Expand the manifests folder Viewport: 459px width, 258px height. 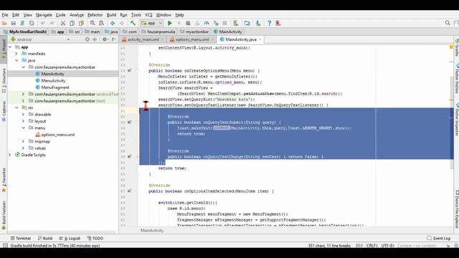[x=16, y=54]
